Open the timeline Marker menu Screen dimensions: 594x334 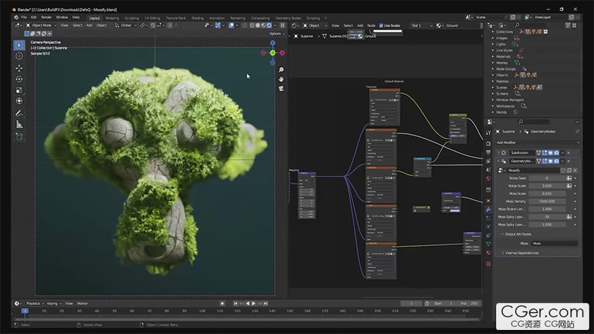[82, 304]
